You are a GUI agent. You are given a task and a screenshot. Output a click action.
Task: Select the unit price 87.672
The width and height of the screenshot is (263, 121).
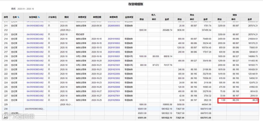tap(156, 65)
